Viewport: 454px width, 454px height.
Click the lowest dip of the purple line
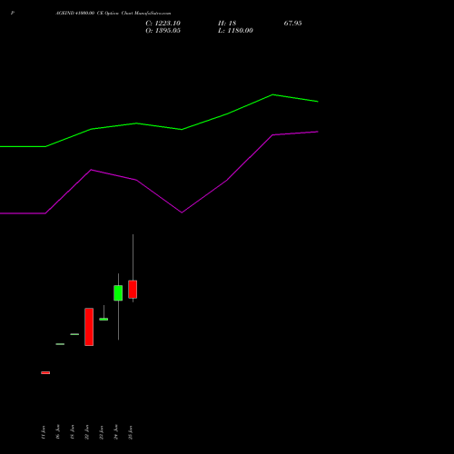(182, 212)
